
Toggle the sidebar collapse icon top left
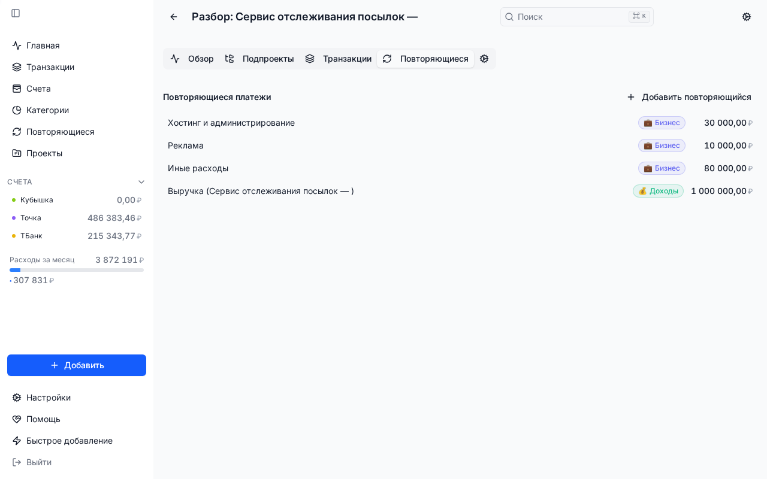(16, 13)
